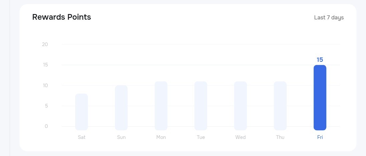Click the 20 label on the y-axis
Screen dimensions: 366x156
click(45, 44)
